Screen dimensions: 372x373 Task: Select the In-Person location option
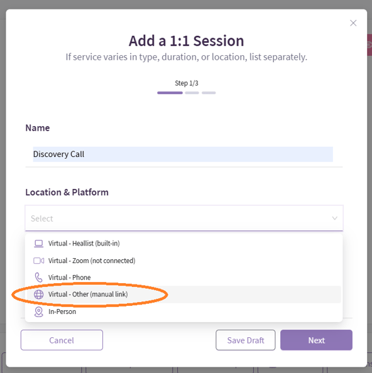[x=184, y=311]
